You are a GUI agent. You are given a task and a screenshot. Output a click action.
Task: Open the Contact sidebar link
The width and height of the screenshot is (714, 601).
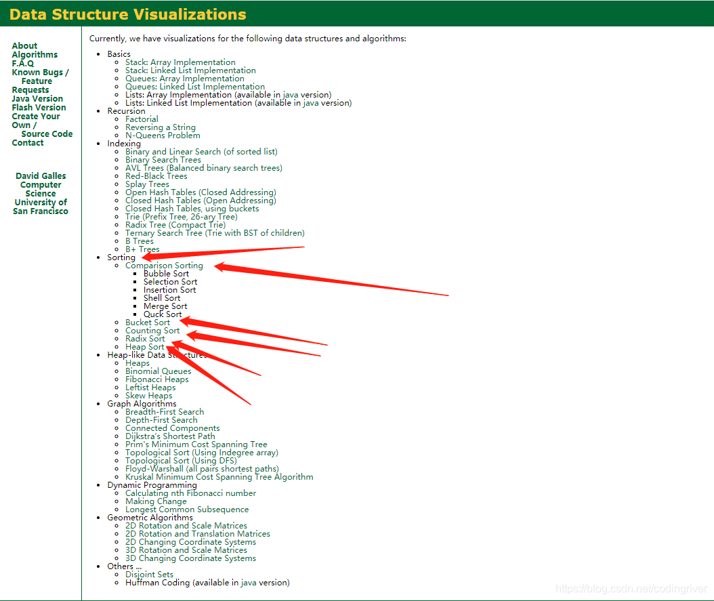tap(28, 143)
